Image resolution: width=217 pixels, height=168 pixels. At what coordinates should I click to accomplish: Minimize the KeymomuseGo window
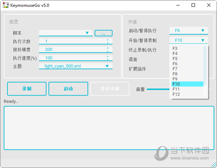tap(178, 5)
